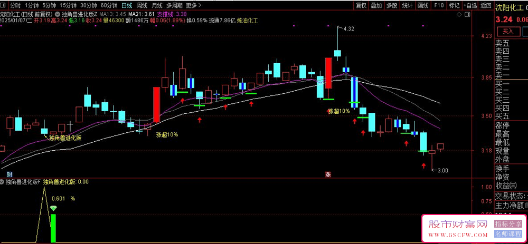Select the 周线 weekly tab

click(x=142, y=5)
